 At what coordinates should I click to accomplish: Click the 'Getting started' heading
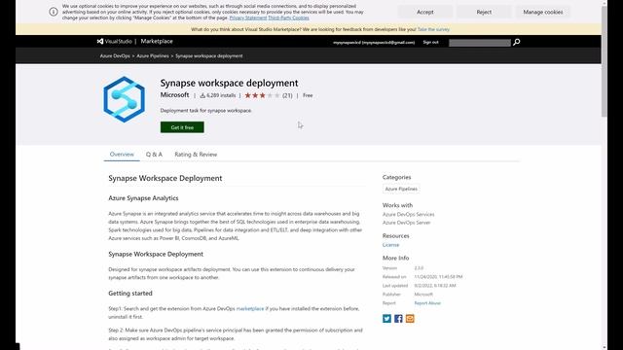[130, 294]
